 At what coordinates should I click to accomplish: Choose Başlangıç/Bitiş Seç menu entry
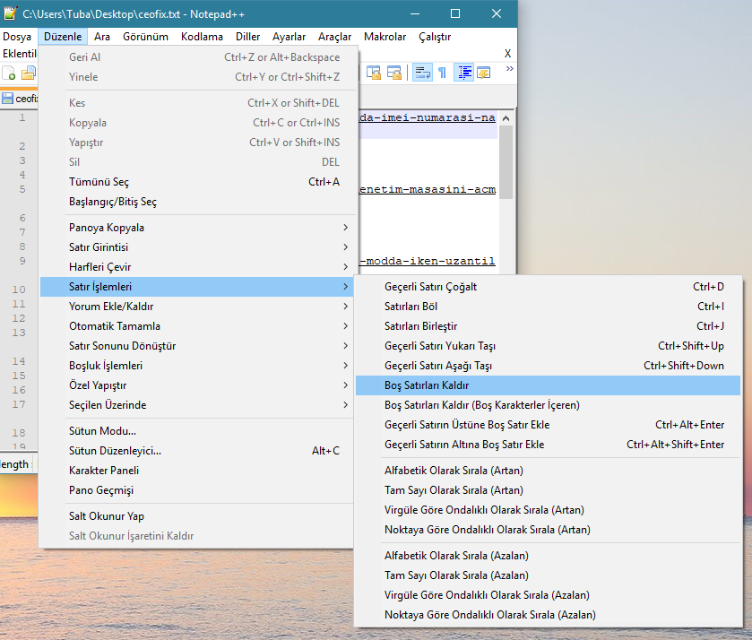pyautogui.click(x=197, y=202)
